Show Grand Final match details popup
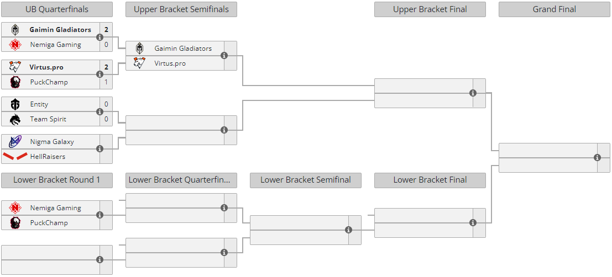This screenshot has height=277, width=612. [597, 158]
